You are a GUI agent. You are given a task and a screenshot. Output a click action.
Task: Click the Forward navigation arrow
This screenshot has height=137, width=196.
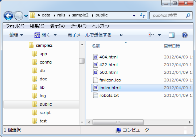(x=19, y=16)
